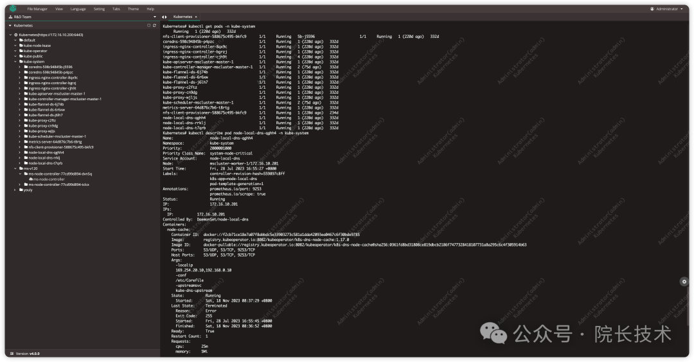The height and width of the screenshot is (362, 694).
Task: Select the kube-public namespace folder
Action: tap(33, 57)
